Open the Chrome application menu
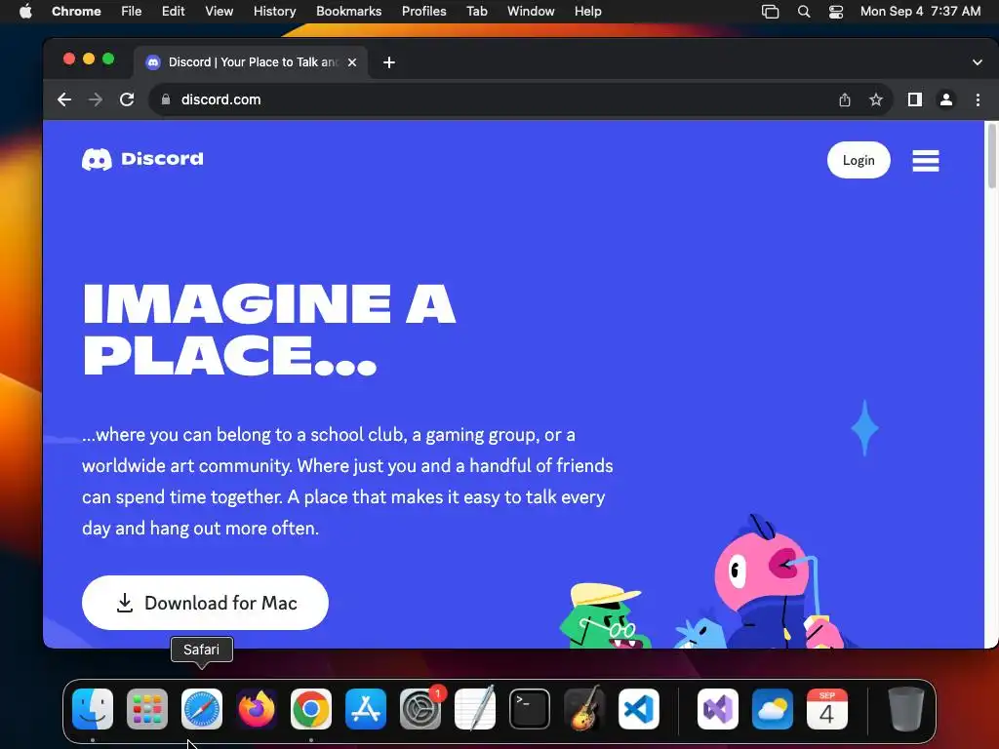999x749 pixels. tap(76, 11)
